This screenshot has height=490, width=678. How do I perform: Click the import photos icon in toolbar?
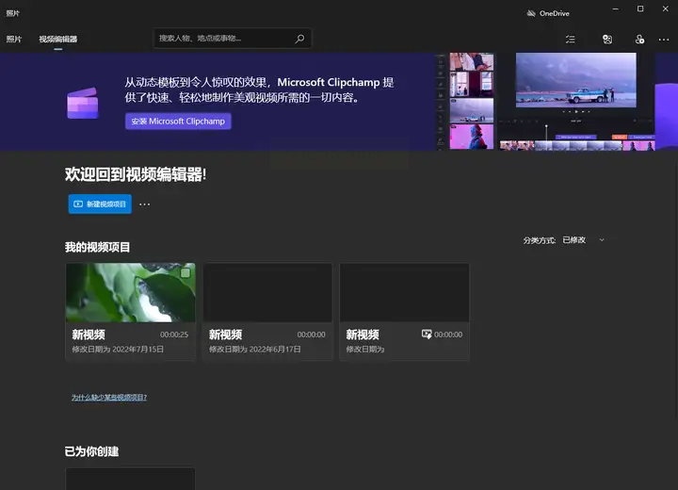tap(607, 40)
